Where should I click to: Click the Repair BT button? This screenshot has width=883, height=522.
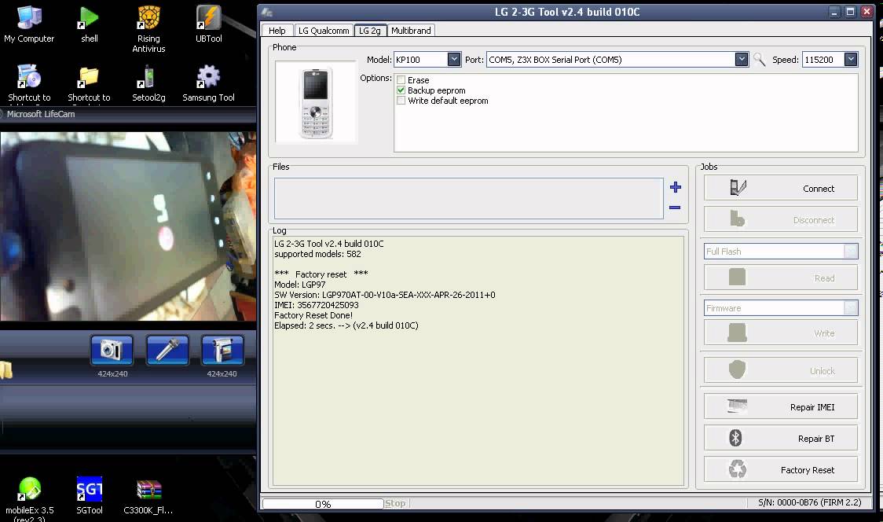781,438
